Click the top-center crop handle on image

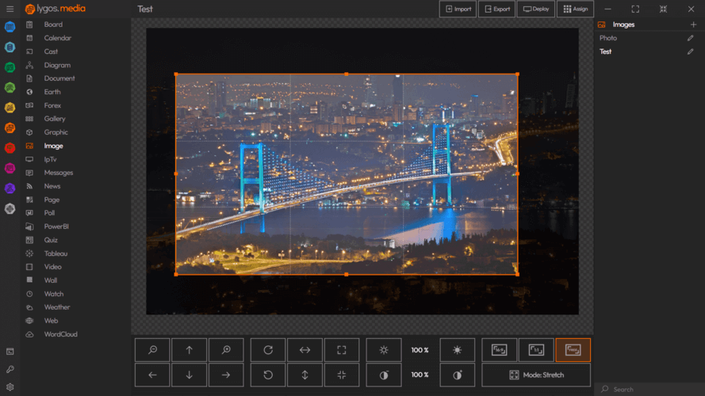[x=347, y=74]
